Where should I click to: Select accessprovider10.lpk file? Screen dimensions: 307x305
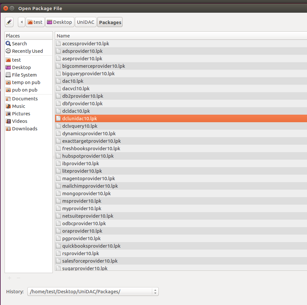181,43
